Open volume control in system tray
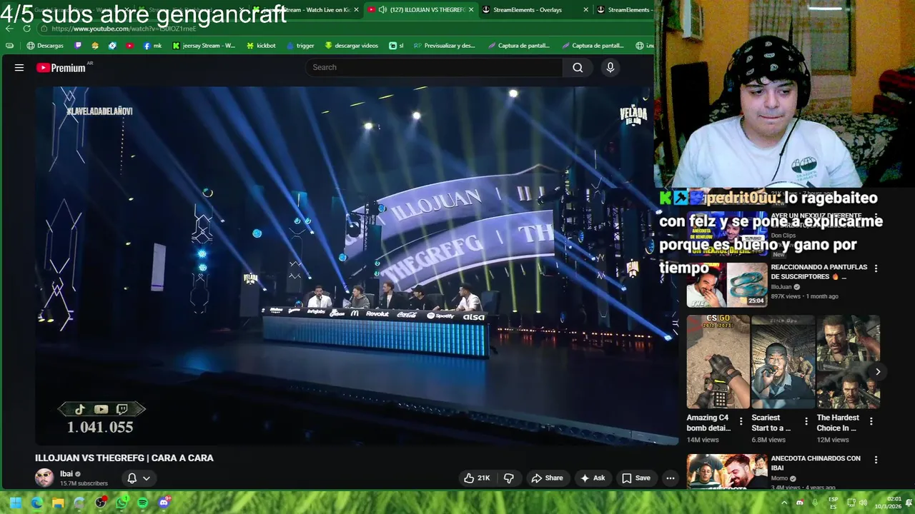This screenshot has height=514, width=915. (863, 503)
